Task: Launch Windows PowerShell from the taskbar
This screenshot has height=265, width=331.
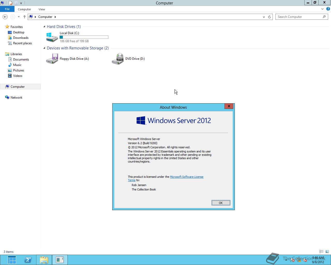Action: pyautogui.click(x=28, y=260)
